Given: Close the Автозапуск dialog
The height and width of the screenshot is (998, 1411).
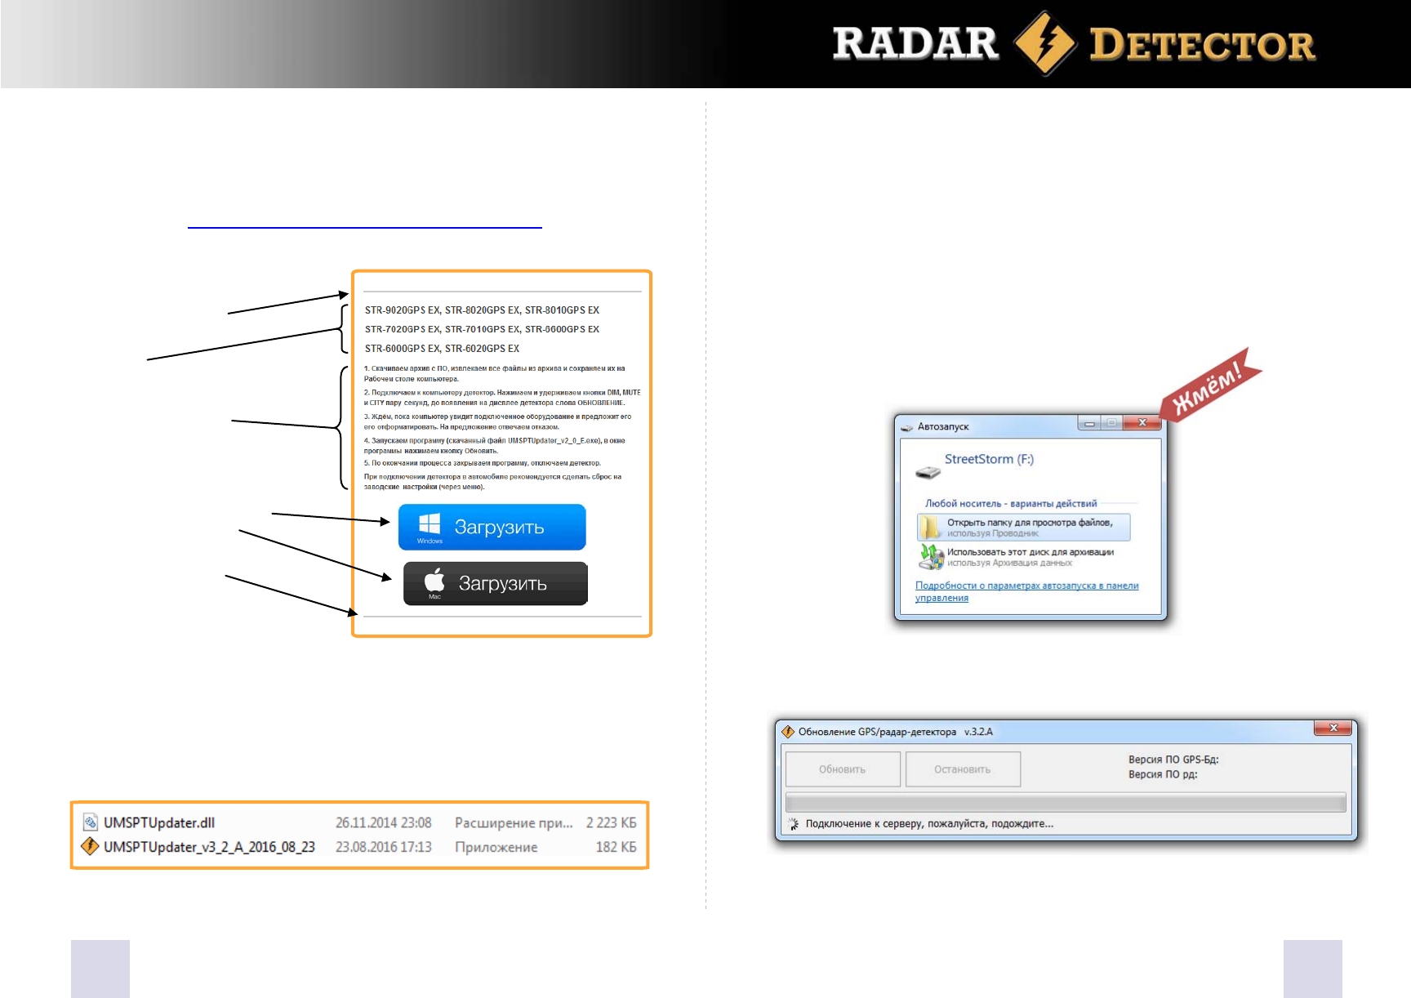Looking at the screenshot, I should pyautogui.click(x=1142, y=423).
